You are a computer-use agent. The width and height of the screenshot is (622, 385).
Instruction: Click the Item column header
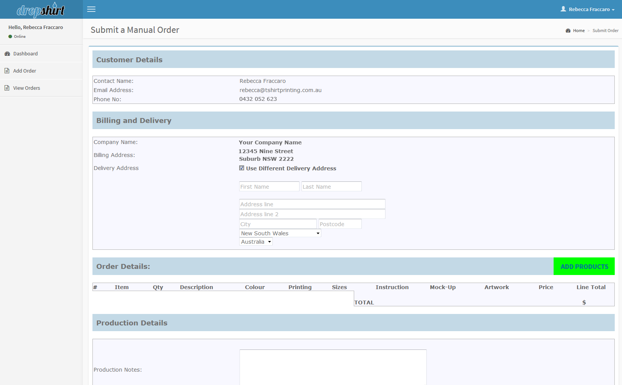[121, 287]
